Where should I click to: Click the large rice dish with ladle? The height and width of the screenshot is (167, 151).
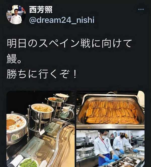[x=16, y=124]
